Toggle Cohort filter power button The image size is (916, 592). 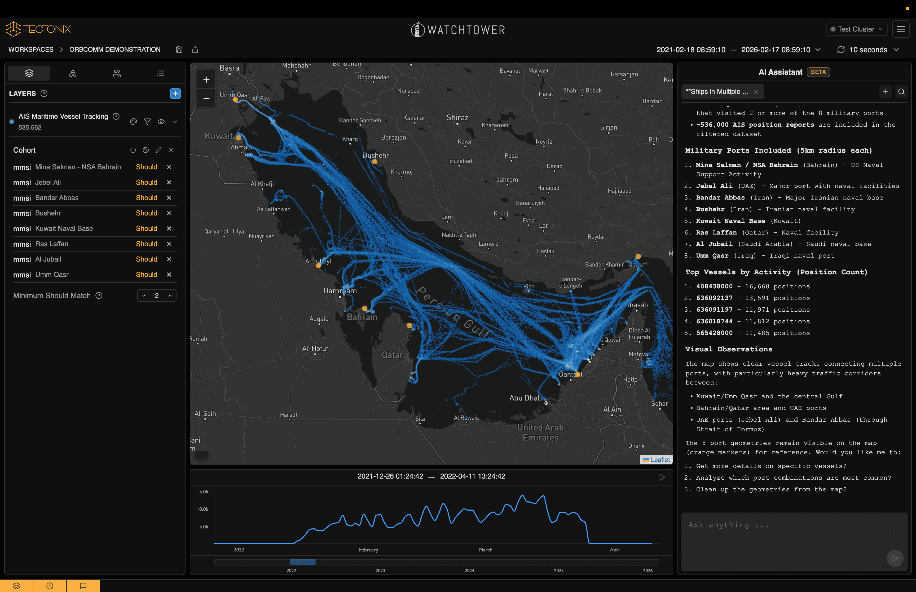[x=133, y=150]
